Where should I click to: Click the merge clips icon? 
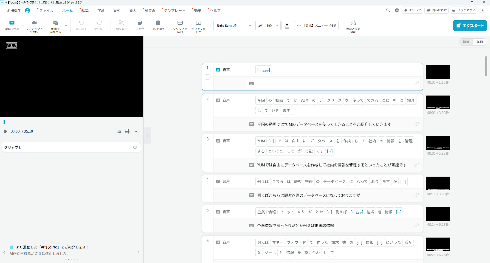[x=180, y=23]
